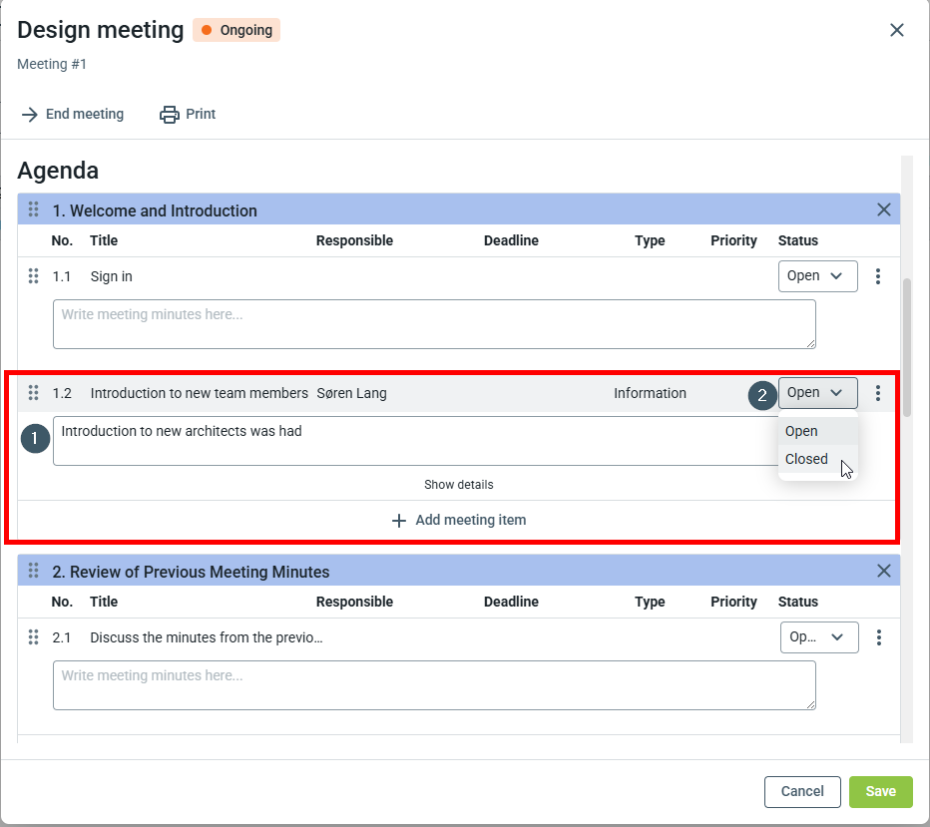Expand Show details for item 1.2
This screenshot has height=827, width=930.
(458, 485)
